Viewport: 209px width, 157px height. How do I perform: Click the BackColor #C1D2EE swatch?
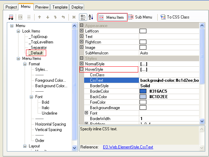[x=143, y=97]
